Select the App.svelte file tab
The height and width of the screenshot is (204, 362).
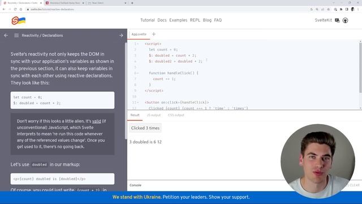click(139, 34)
